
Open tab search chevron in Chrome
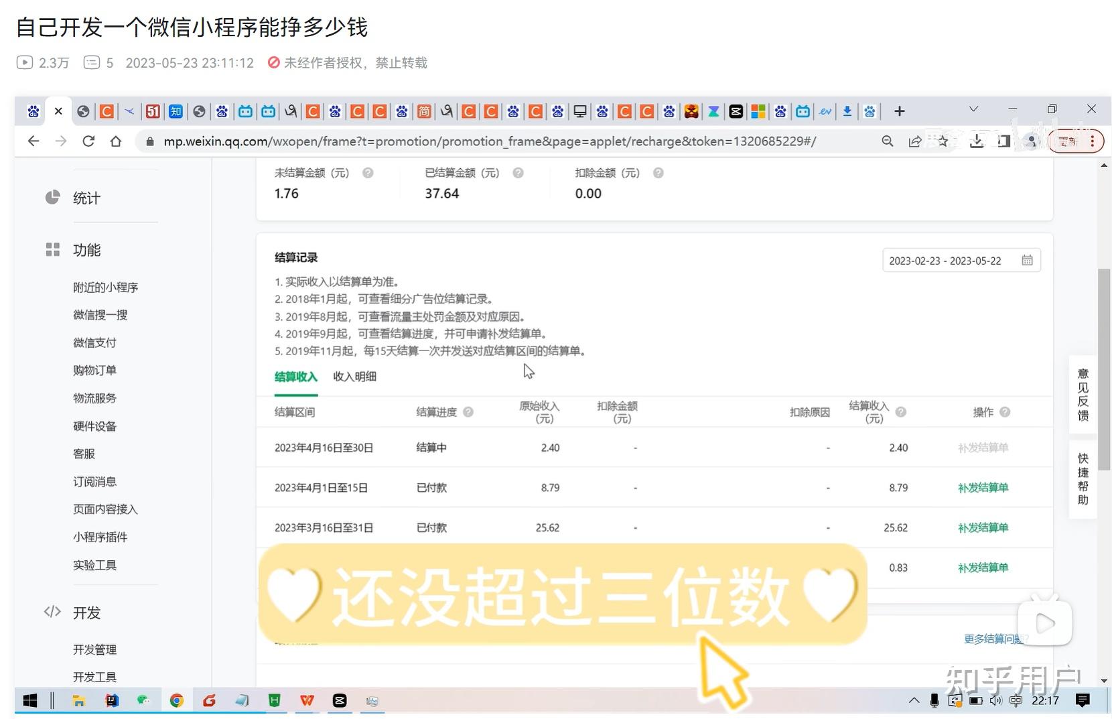(x=973, y=109)
